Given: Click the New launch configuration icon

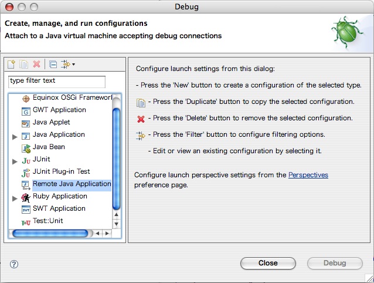Looking at the screenshot, I should click(12, 64).
